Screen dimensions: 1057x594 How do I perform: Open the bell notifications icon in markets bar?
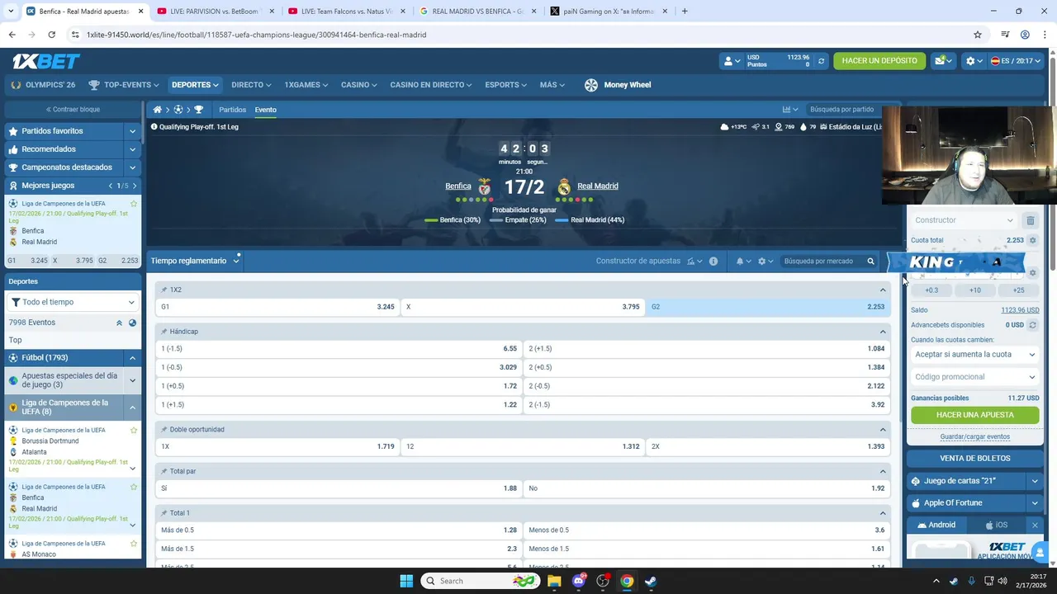(x=742, y=262)
